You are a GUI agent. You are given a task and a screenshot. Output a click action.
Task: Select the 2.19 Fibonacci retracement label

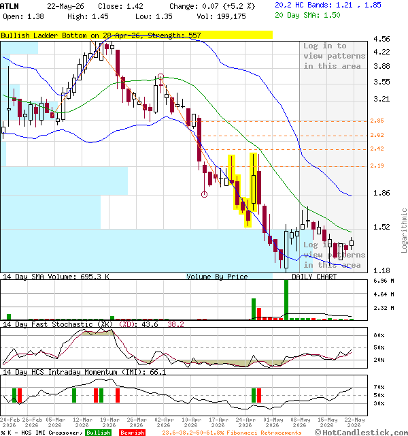pos(377,166)
